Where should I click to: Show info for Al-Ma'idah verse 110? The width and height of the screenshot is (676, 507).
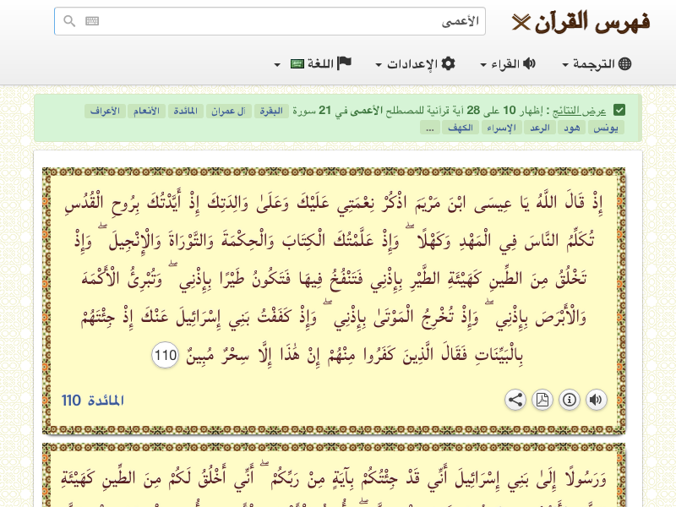[570, 400]
